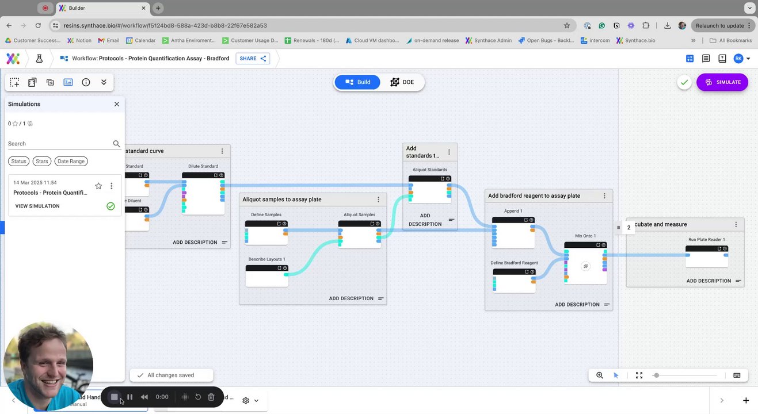This screenshot has width=758, height=414.
Task: Star the 14 Mar 2025 simulation
Action: [x=98, y=186]
